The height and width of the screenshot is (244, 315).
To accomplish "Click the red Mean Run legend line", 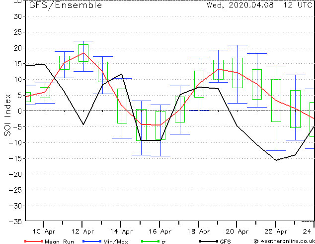I will [34, 241].
